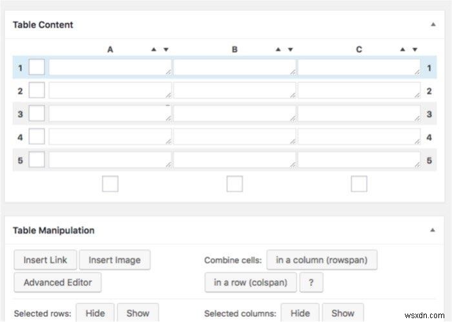Sort column A ascending with up arrow
Image resolution: width=452 pixels, height=322 pixels.
[x=154, y=50]
